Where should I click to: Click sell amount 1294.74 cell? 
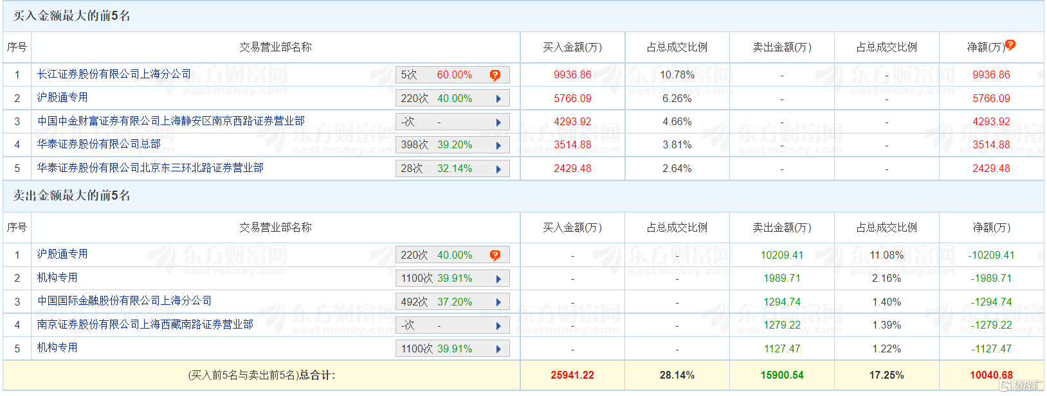pos(782,302)
